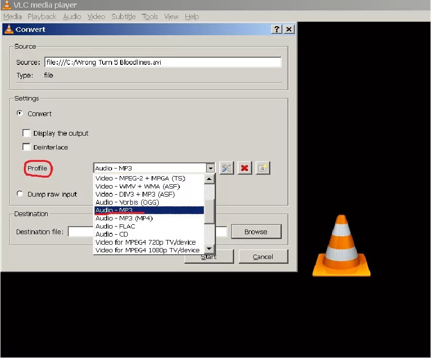
Task: Select the Dump raw input option
Action: (x=20, y=194)
